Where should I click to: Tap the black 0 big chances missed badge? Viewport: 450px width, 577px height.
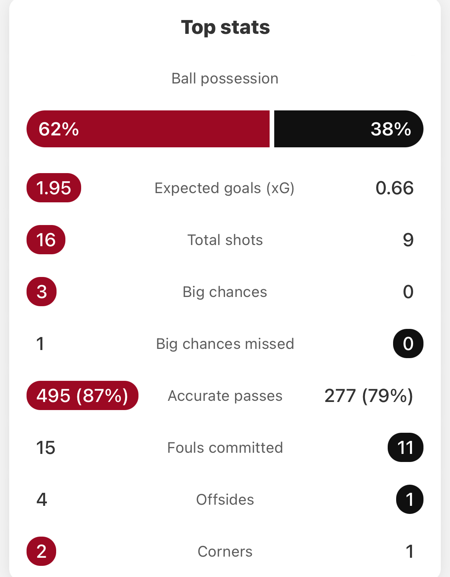pos(408,344)
